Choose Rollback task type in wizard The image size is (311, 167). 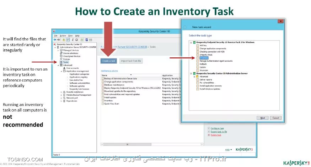pyautogui.click(x=203, y=64)
